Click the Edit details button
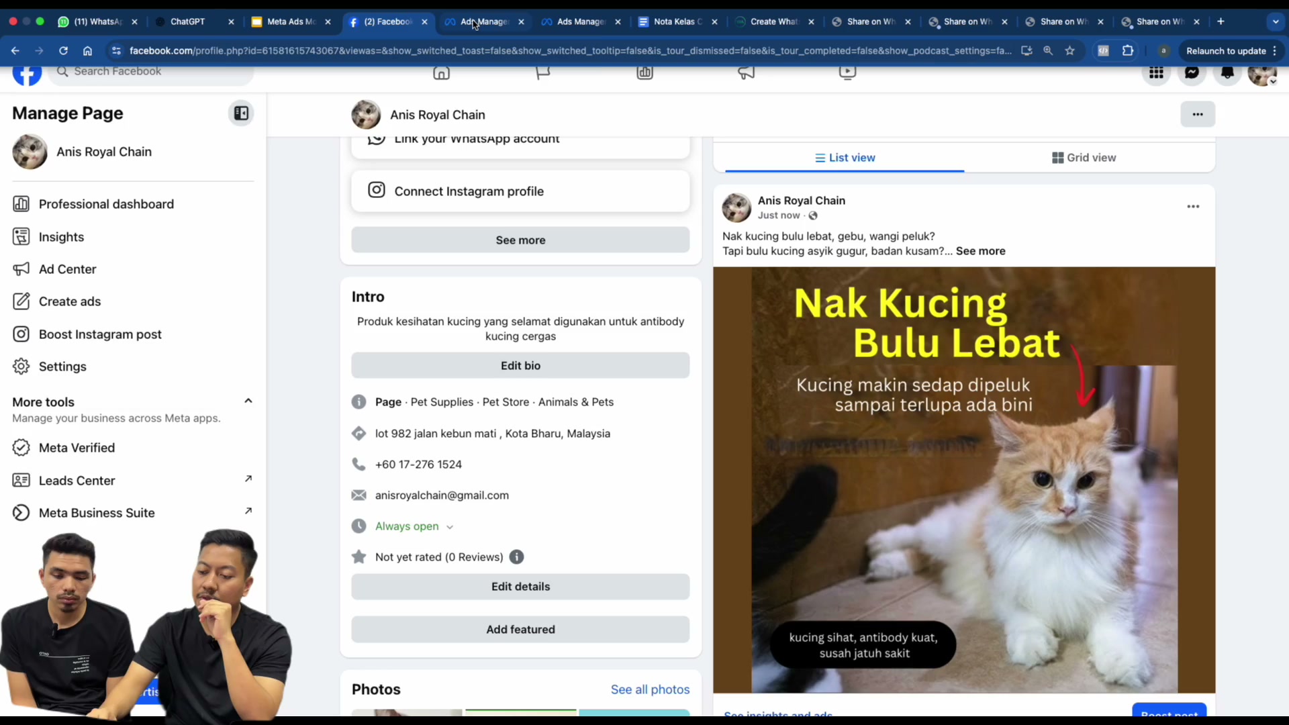1289x725 pixels. [520, 587]
